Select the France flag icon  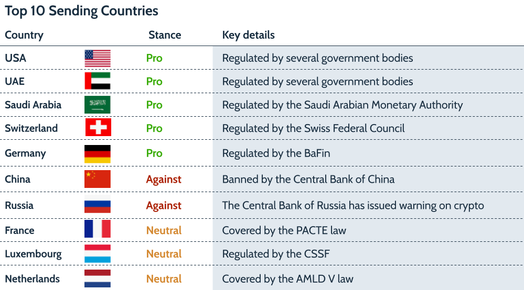click(x=98, y=229)
